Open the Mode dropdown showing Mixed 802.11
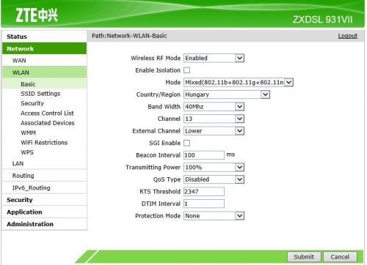 pyautogui.click(x=239, y=83)
